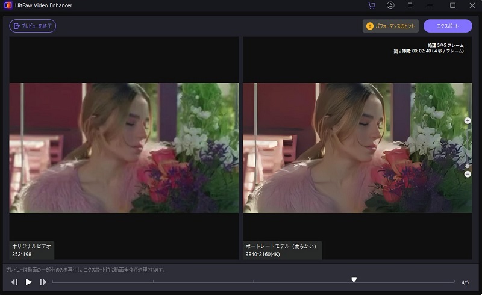
Task: Open パフォーマンスのヒント performance tips
Action: pos(390,26)
